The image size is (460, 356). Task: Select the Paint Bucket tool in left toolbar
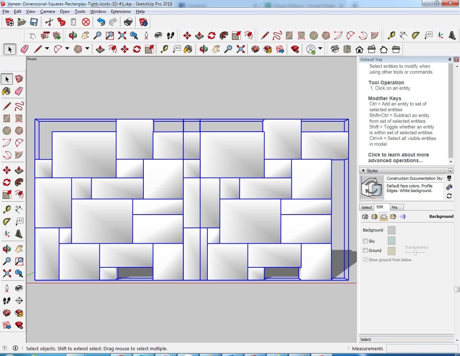point(6,91)
